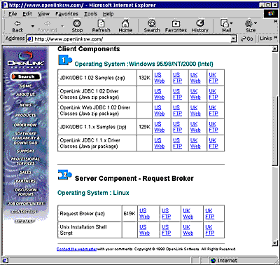Click the scroll down arrow
The image size is (280, 265).
pos(275,243)
